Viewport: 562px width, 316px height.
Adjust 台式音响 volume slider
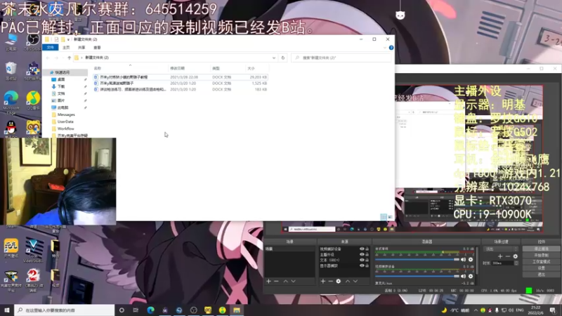(417, 259)
